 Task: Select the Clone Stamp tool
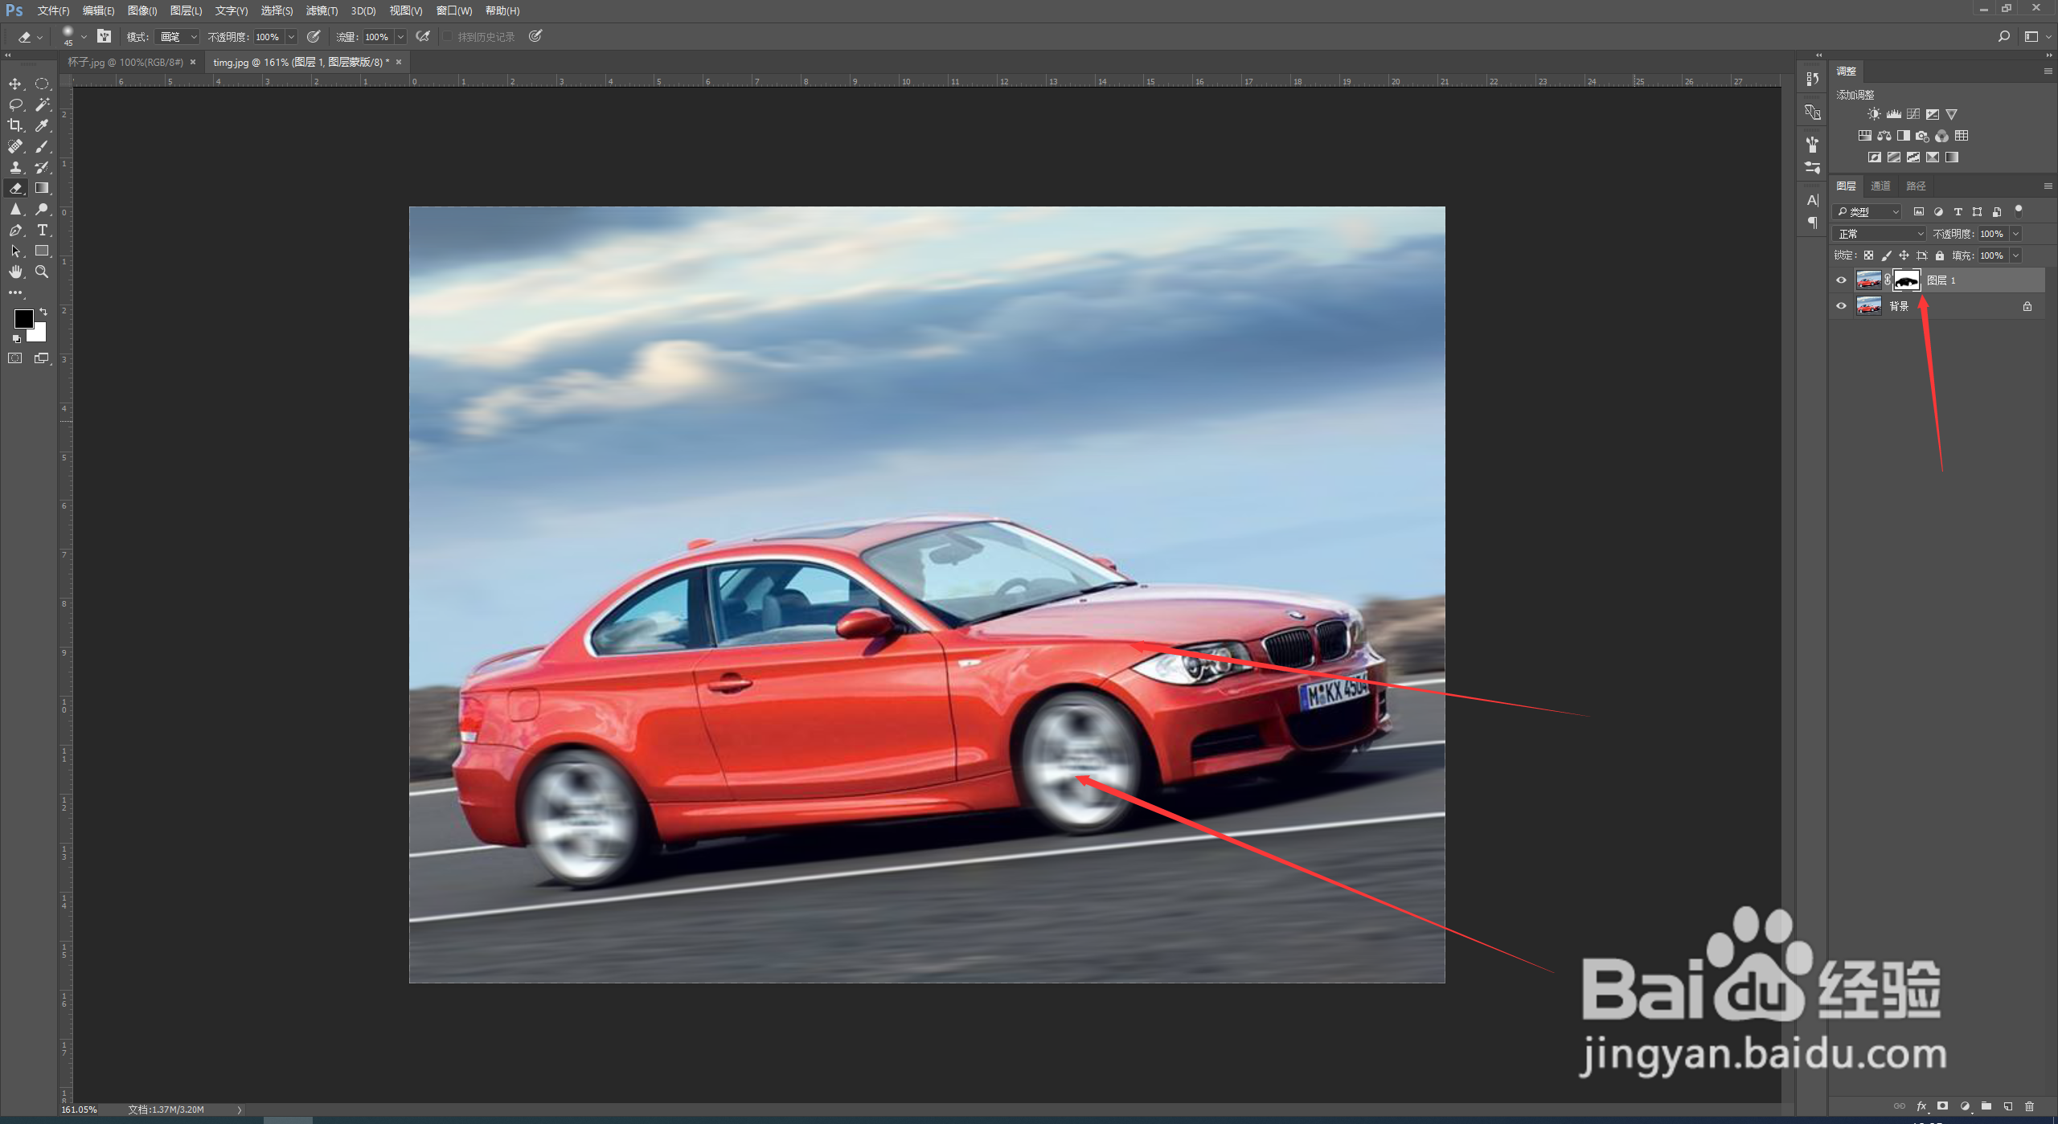pyautogui.click(x=15, y=167)
